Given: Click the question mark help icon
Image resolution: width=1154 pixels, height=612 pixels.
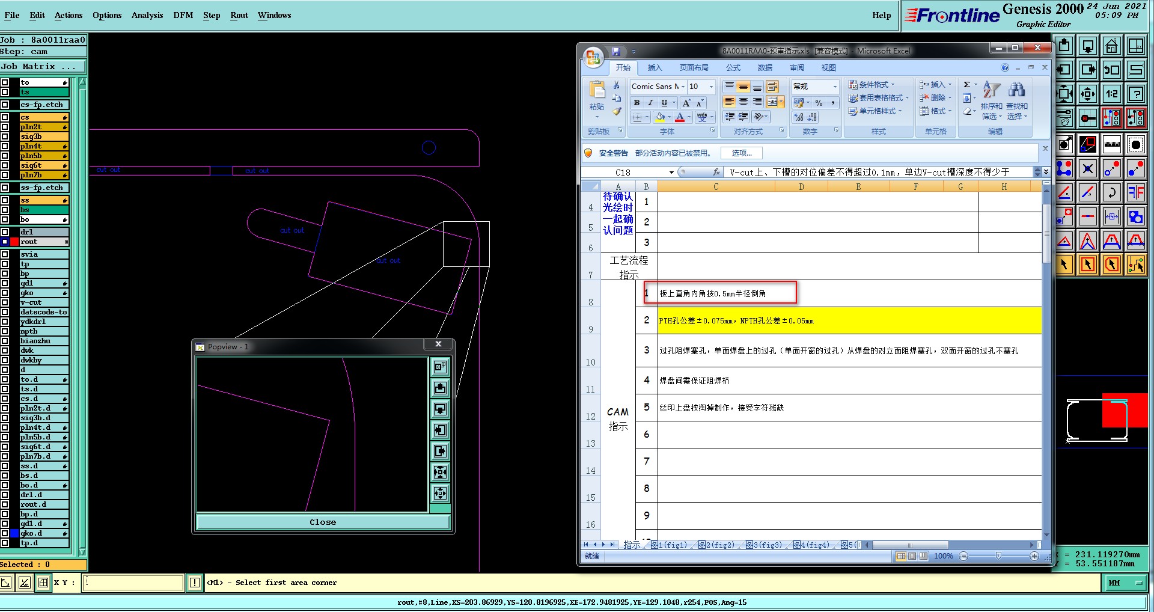Looking at the screenshot, I should coord(1136,94).
